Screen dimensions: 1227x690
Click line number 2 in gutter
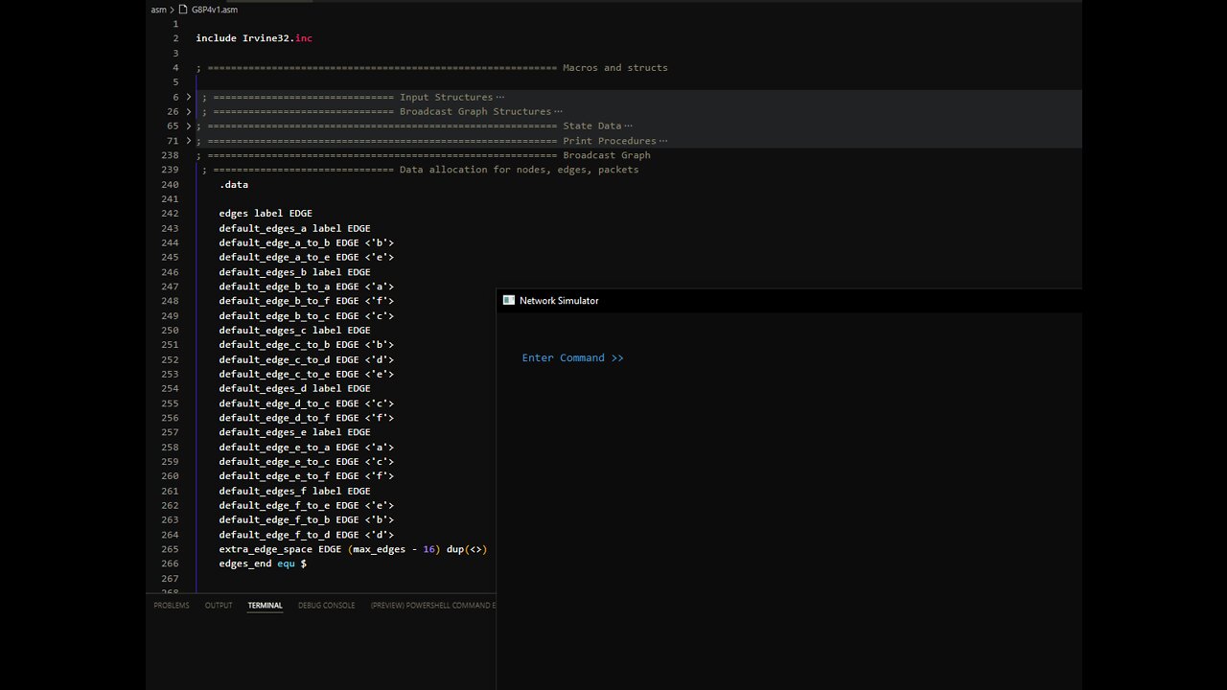(175, 38)
